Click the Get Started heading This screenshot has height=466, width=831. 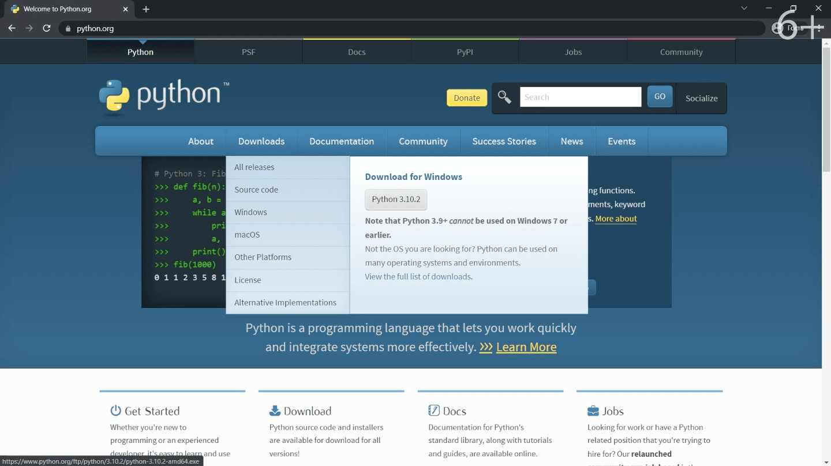[x=152, y=411]
